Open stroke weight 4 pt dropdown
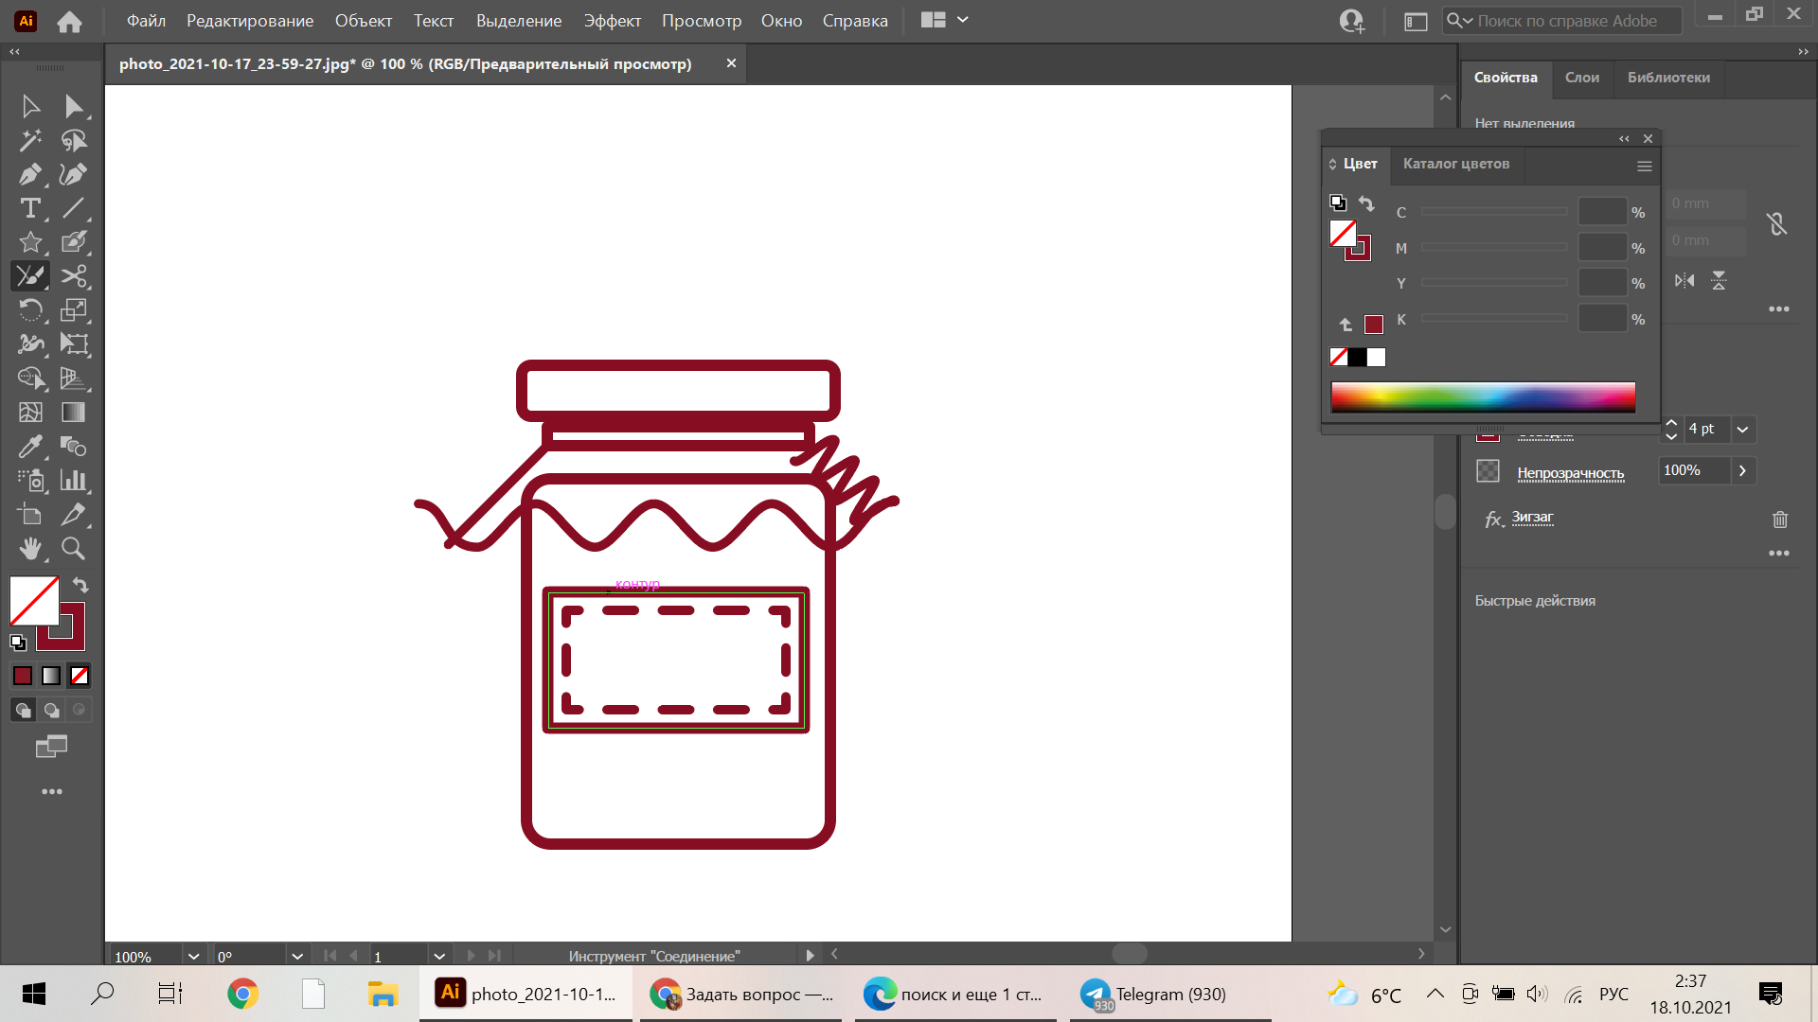 1742,430
